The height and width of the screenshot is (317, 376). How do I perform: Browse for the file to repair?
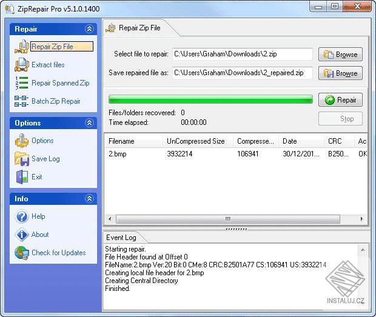click(340, 55)
